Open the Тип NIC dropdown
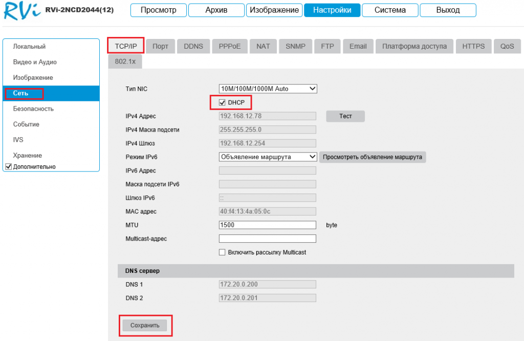This screenshot has width=524, height=341. tap(268, 89)
